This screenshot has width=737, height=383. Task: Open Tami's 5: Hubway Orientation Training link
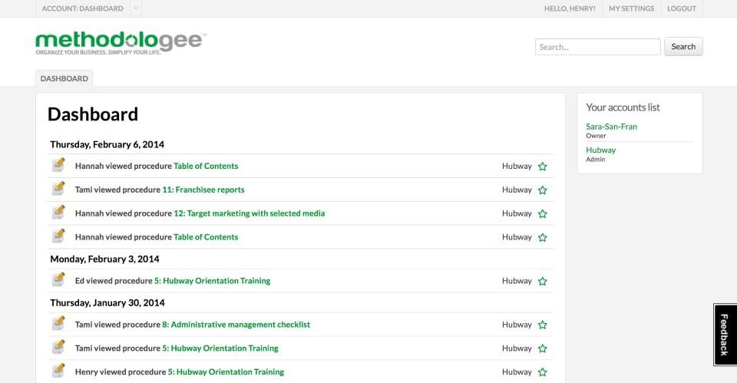coord(220,348)
